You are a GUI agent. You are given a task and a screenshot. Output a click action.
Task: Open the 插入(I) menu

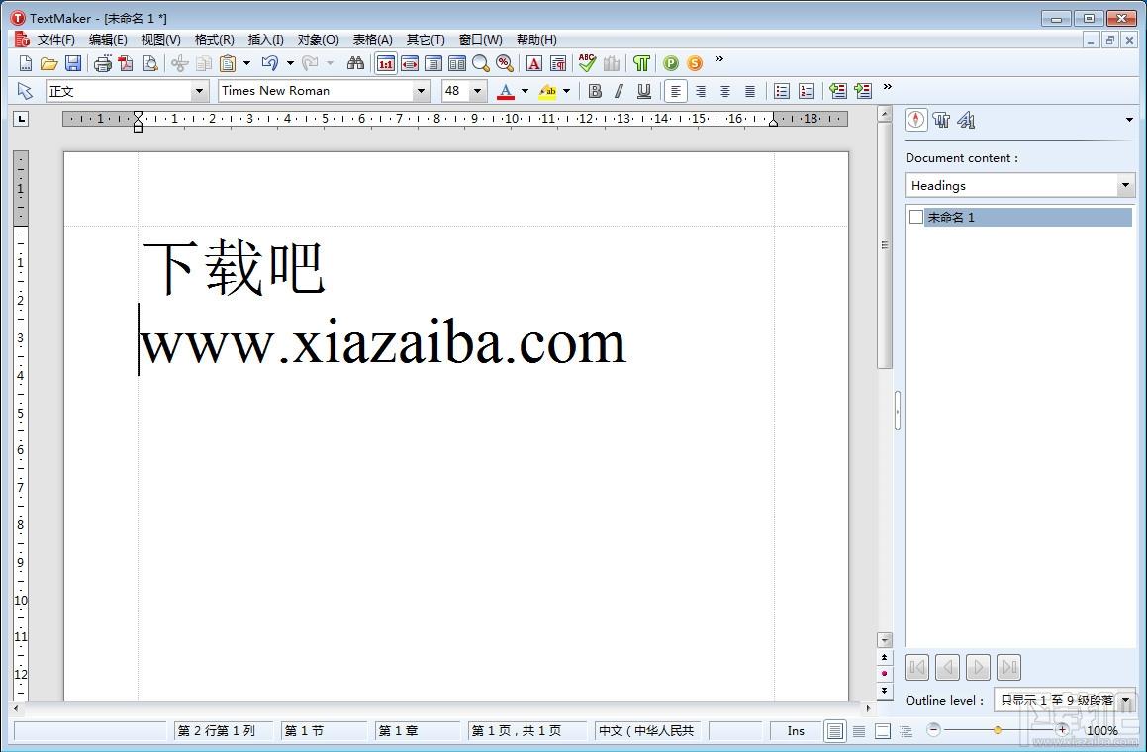pyautogui.click(x=265, y=40)
